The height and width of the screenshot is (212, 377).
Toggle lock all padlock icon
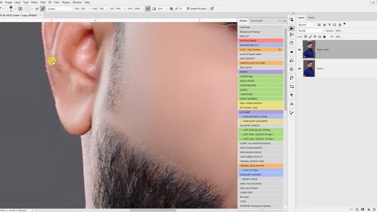point(325,37)
